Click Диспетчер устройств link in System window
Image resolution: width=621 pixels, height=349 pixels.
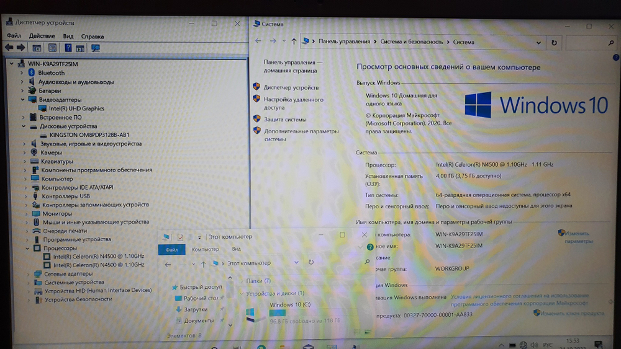[x=291, y=87]
